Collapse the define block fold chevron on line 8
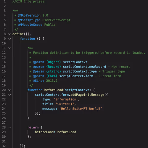This screenshot has width=148, height=148. pos(9,34)
